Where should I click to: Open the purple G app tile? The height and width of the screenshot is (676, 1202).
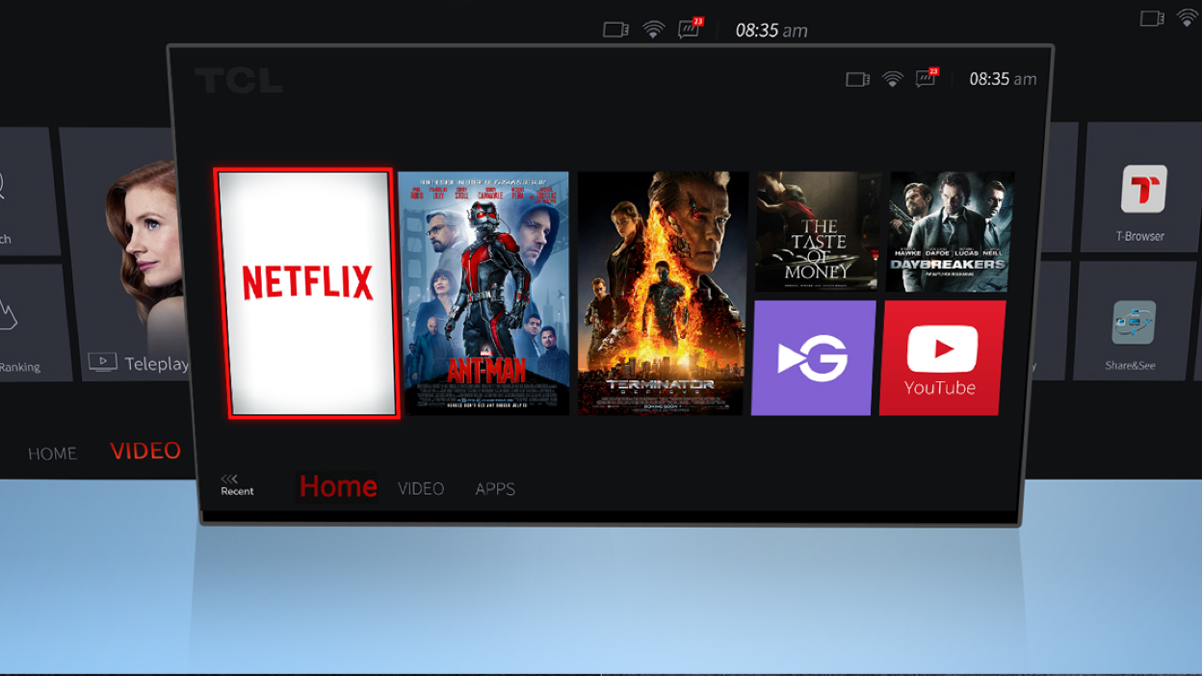tap(814, 358)
